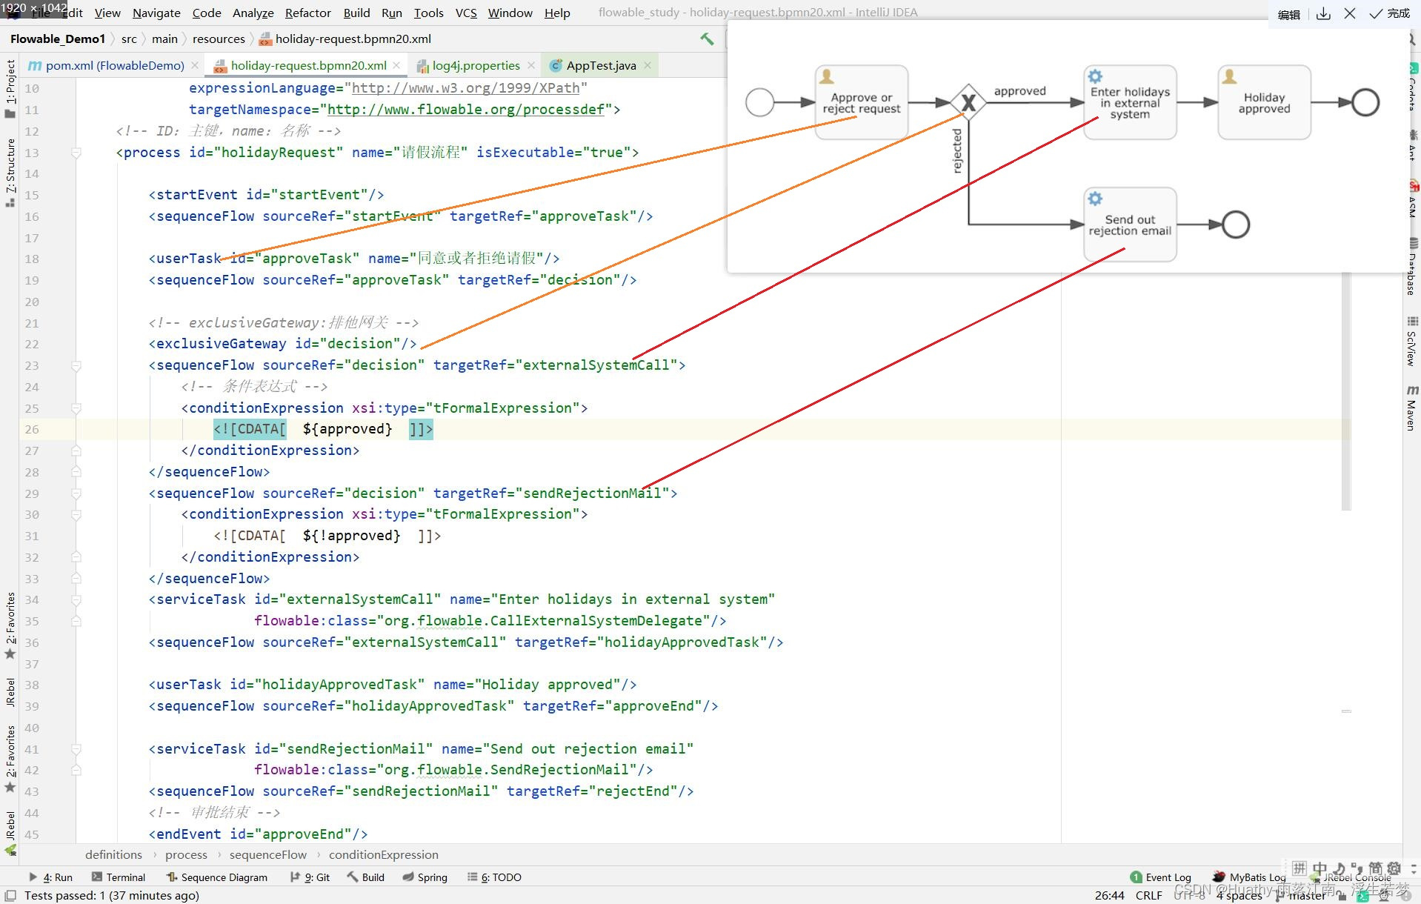
Task: Open the Project tool window sidebar icon
Action: (x=10, y=89)
